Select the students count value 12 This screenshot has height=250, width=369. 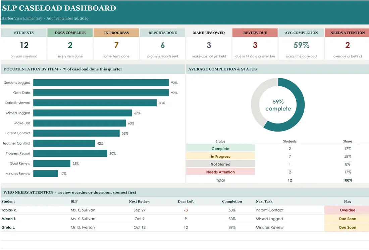click(24, 45)
